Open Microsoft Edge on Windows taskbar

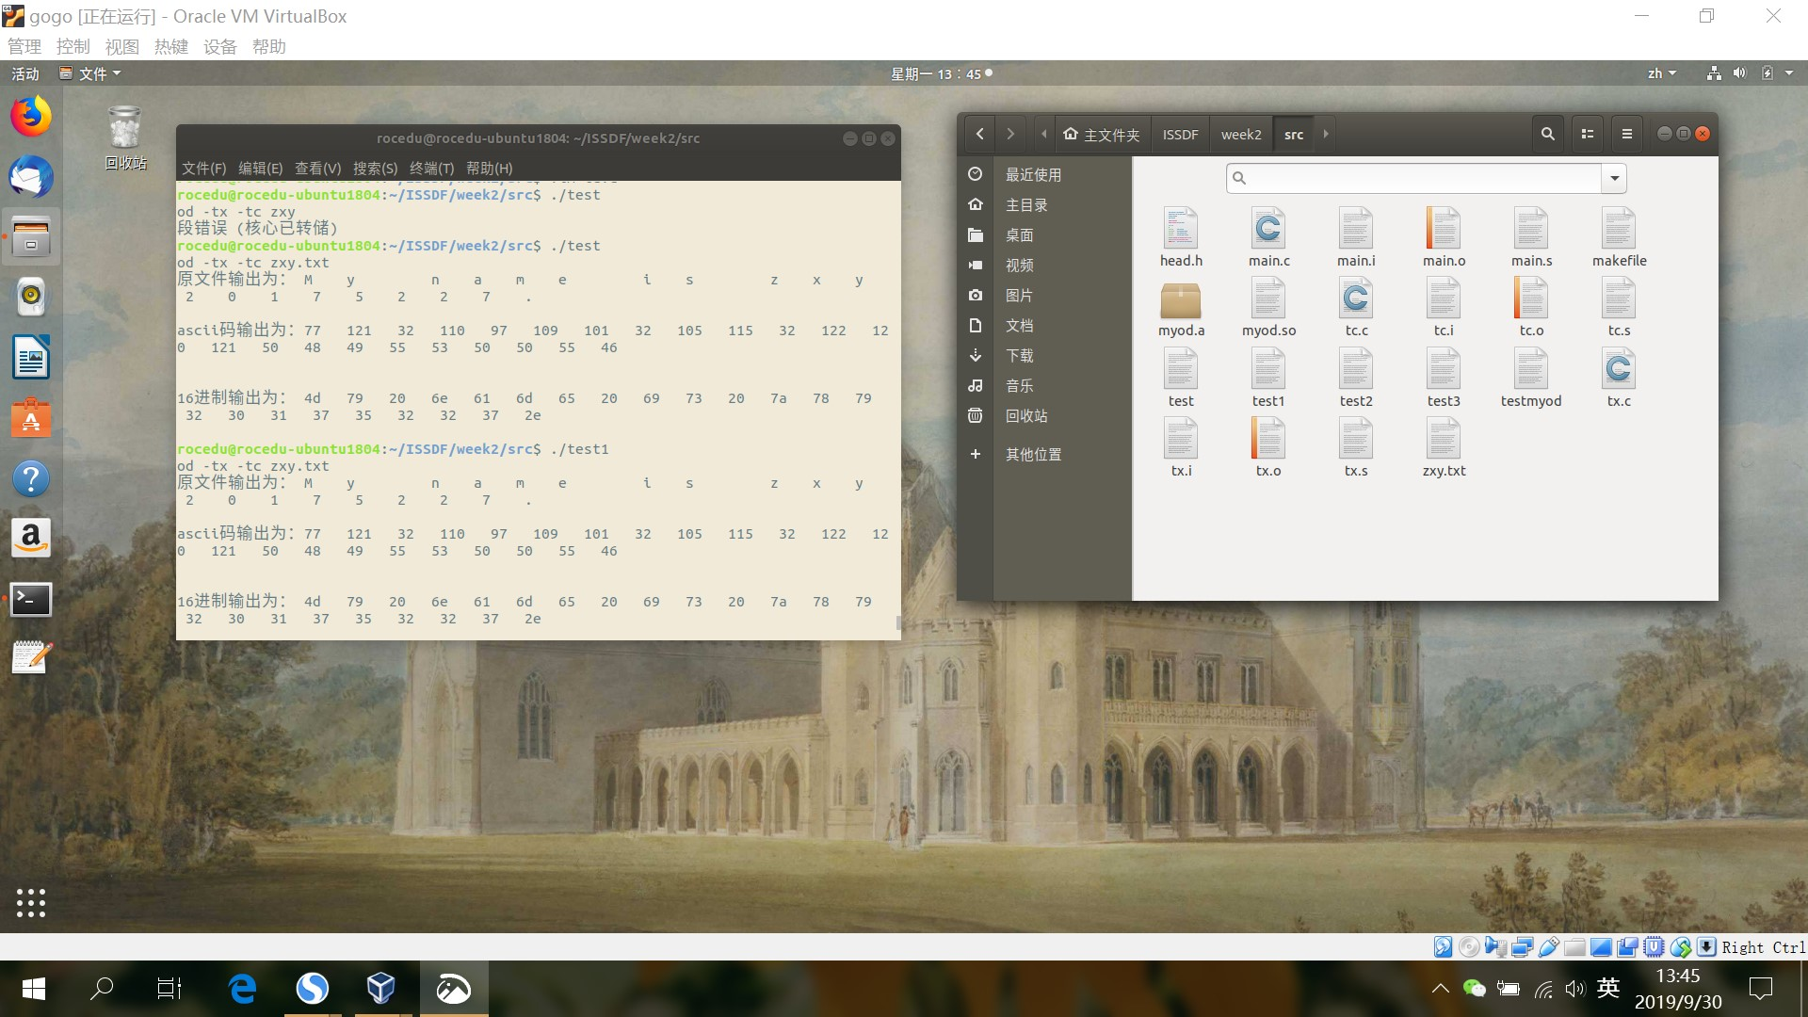click(x=243, y=989)
